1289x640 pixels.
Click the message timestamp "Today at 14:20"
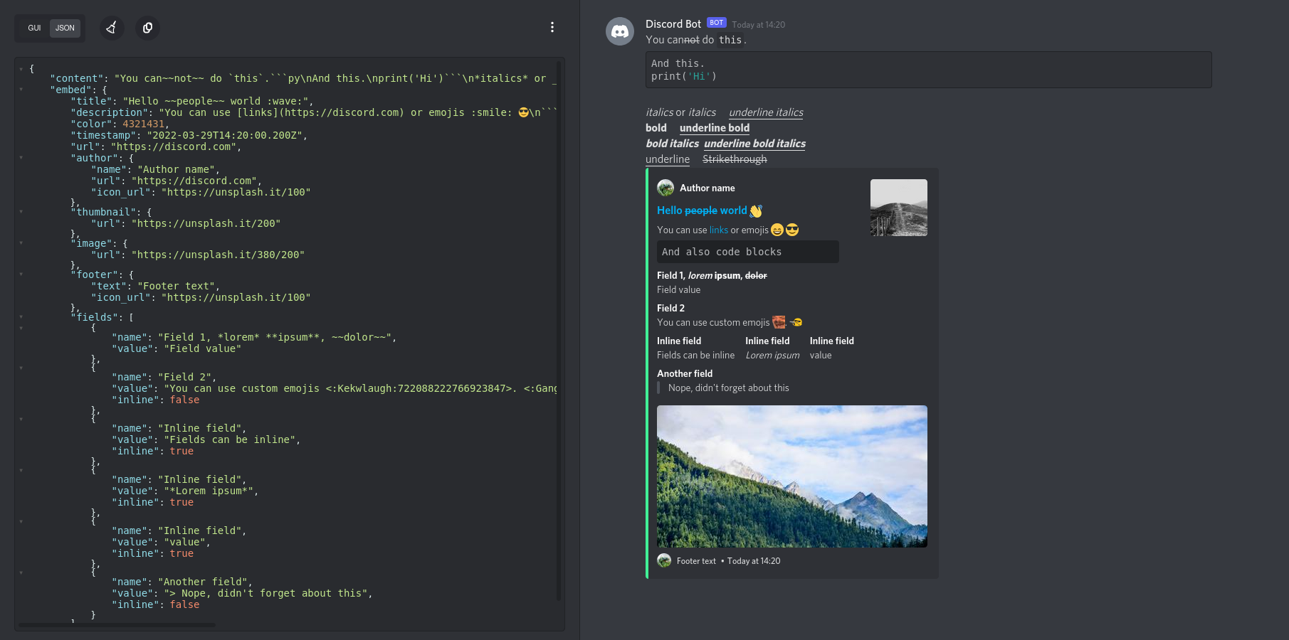coord(759,25)
